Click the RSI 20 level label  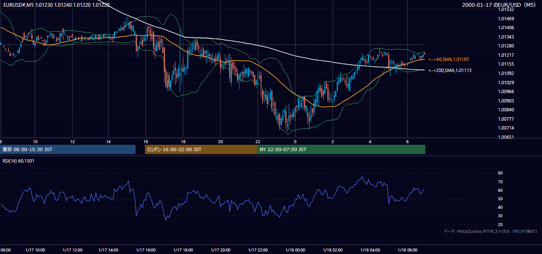point(500,224)
